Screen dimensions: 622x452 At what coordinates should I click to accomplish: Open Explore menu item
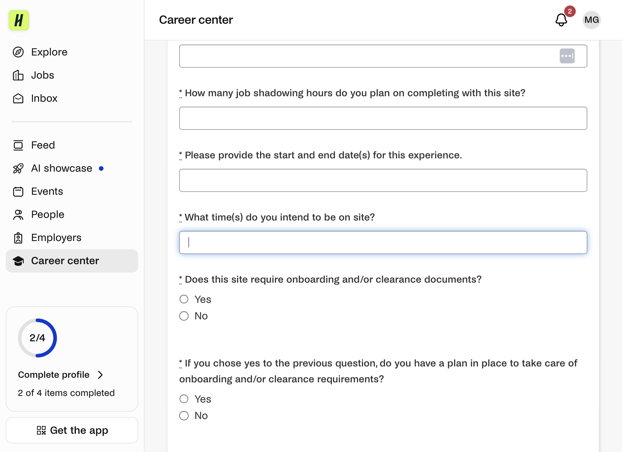point(72,52)
